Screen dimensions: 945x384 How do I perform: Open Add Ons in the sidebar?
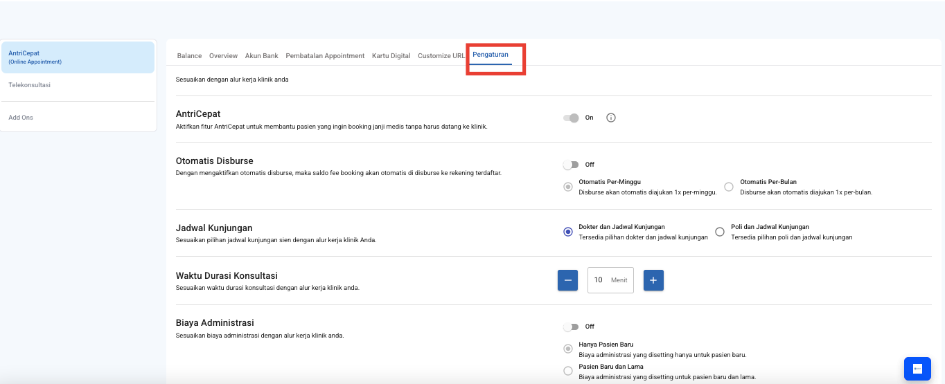coord(21,118)
